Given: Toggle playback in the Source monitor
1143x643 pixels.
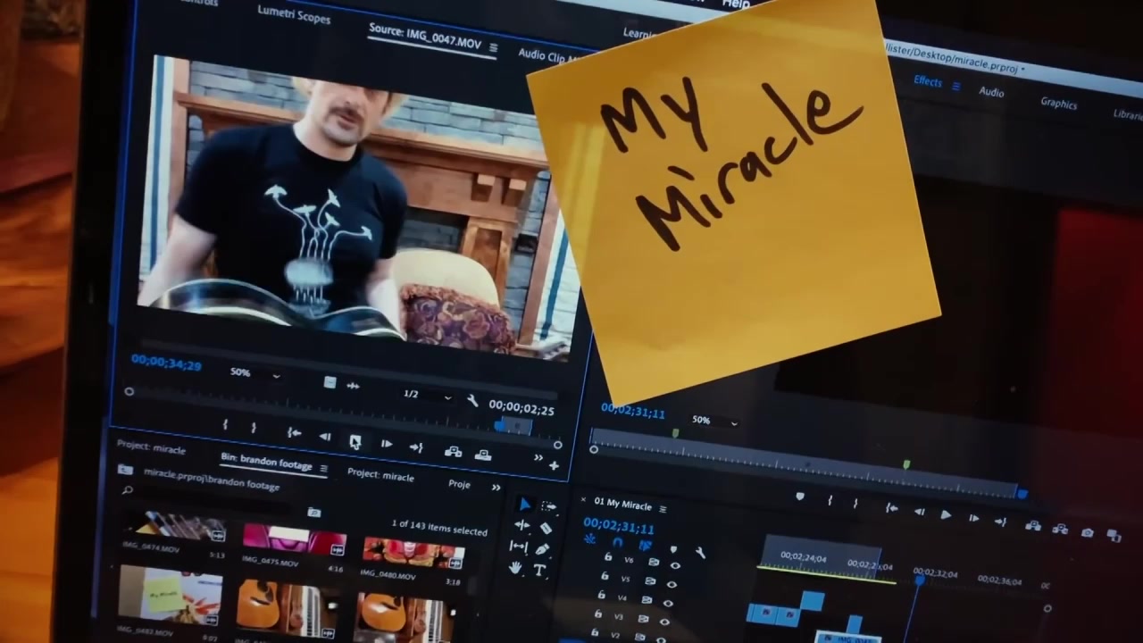Looking at the screenshot, I should [x=355, y=440].
